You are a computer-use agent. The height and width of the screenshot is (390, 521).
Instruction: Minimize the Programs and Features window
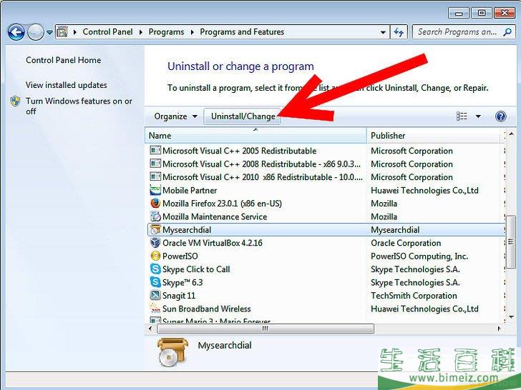pyautogui.click(x=459, y=14)
